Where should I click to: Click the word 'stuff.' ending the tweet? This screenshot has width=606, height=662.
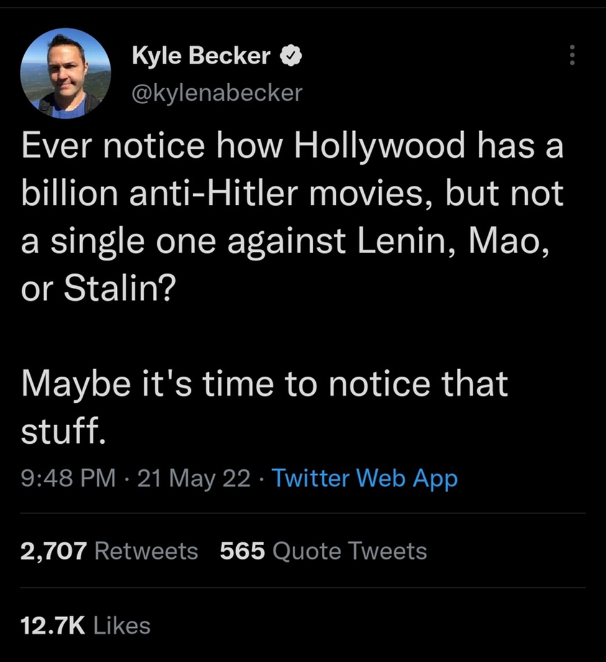point(60,431)
